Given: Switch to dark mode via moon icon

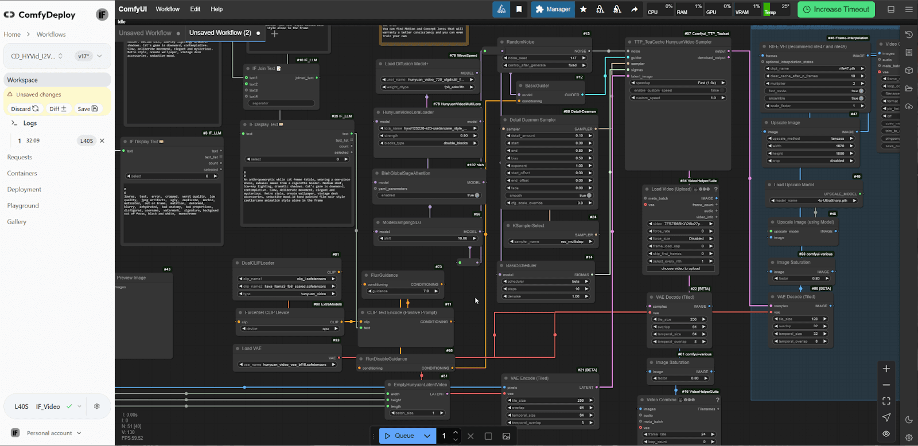Looking at the screenshot, I should tap(909, 420).
